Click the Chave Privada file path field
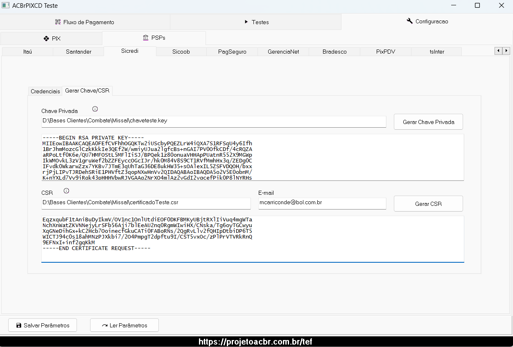513x347 pixels. click(x=214, y=122)
